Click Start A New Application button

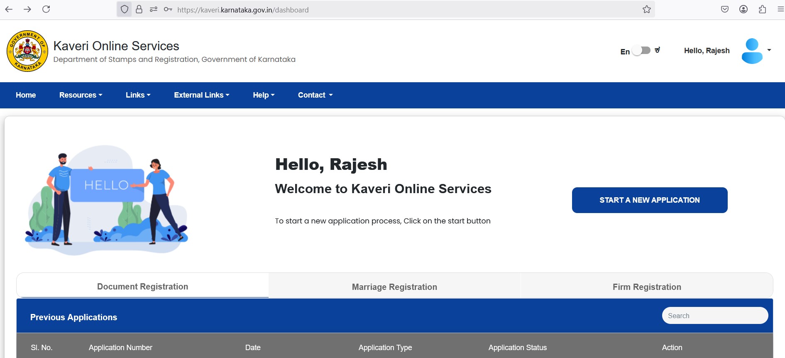coord(650,200)
